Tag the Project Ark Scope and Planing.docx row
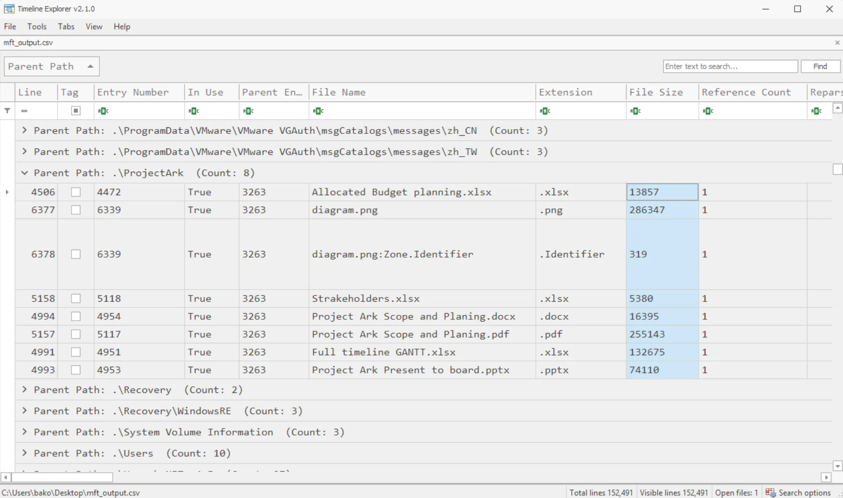843x498 pixels. 76,316
